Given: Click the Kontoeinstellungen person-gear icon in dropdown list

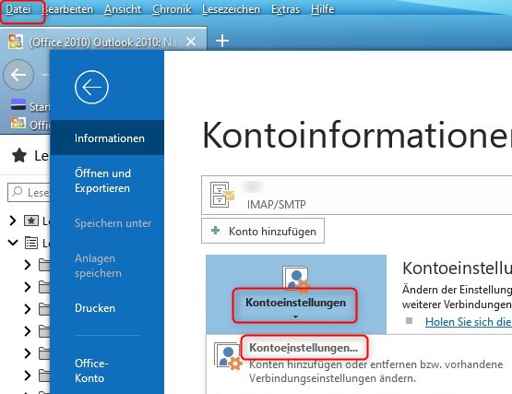Looking at the screenshot, I should click(228, 356).
